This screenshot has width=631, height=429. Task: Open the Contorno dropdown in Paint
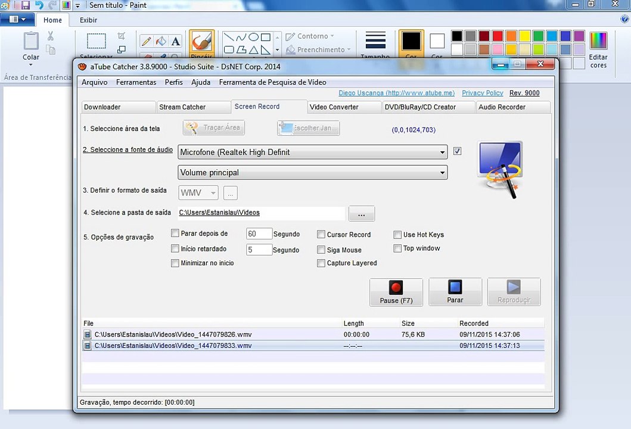coord(310,36)
